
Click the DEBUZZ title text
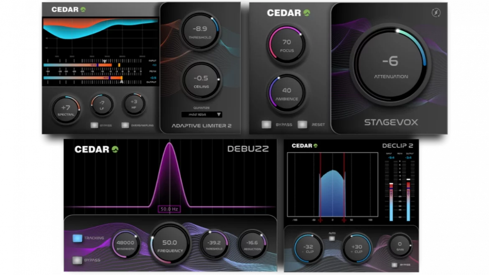pos(248,149)
